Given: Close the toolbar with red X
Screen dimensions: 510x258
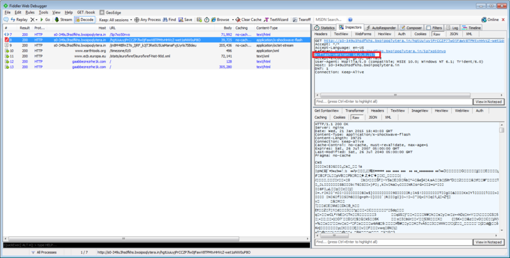Looking at the screenshot, I should pos(504,20).
